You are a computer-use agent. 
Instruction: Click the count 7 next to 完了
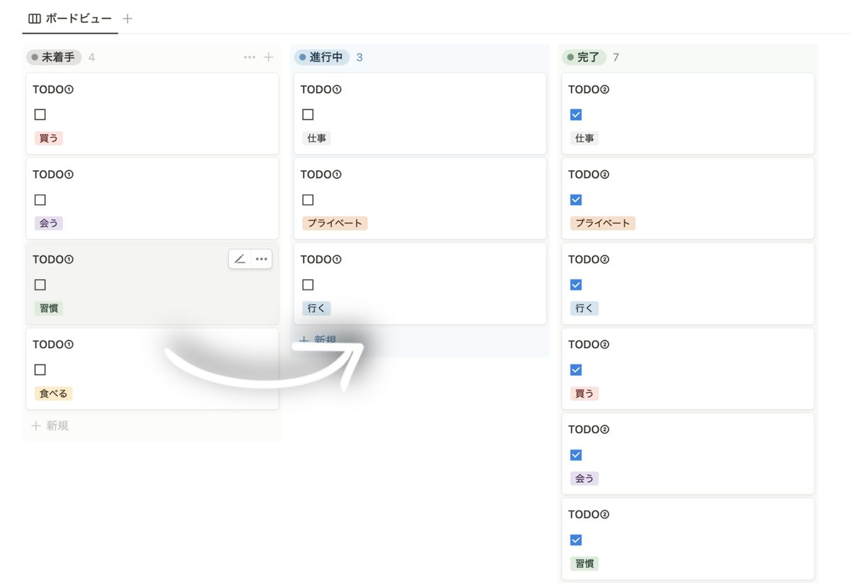pos(616,57)
